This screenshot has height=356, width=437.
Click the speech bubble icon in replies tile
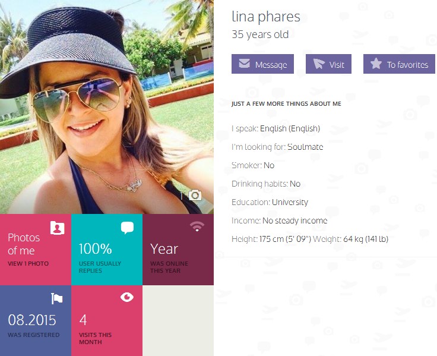[x=128, y=228]
